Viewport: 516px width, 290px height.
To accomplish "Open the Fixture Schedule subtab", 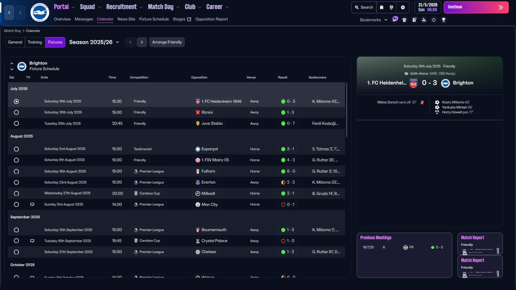I will point(154,19).
